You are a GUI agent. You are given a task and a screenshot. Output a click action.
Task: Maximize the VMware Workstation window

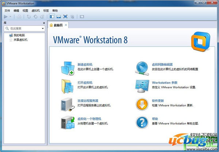click(x=204, y=2)
